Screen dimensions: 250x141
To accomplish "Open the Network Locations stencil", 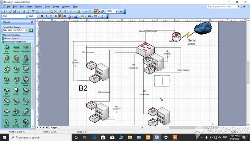I will pos(18,35).
